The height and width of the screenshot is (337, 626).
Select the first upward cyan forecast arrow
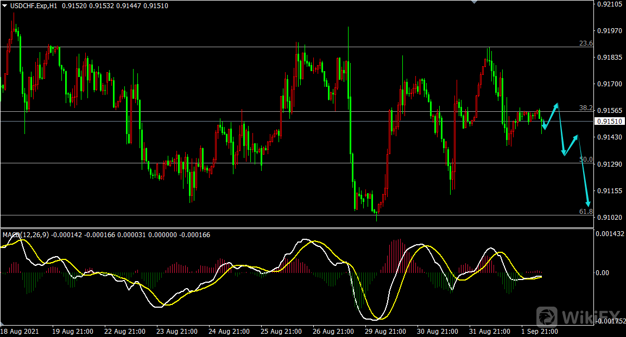point(551,115)
